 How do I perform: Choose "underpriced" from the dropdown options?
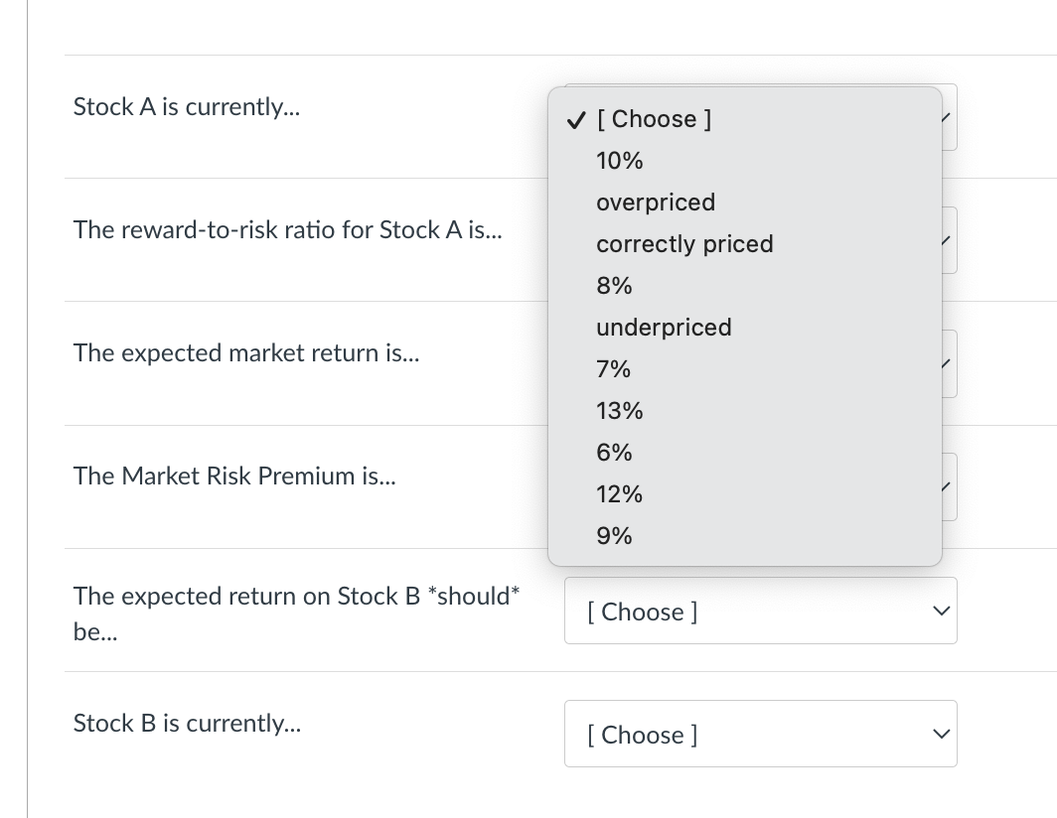(x=664, y=328)
